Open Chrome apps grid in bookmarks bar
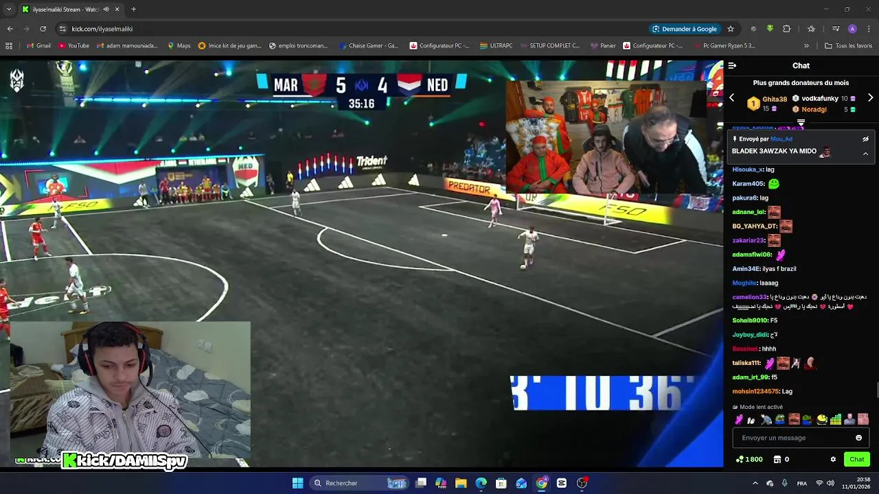 pyautogui.click(x=9, y=46)
